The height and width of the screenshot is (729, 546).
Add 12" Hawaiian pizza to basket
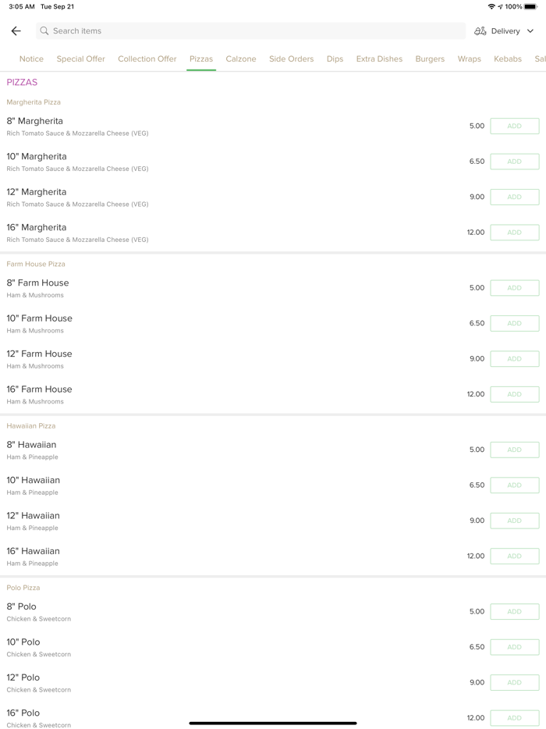point(514,521)
